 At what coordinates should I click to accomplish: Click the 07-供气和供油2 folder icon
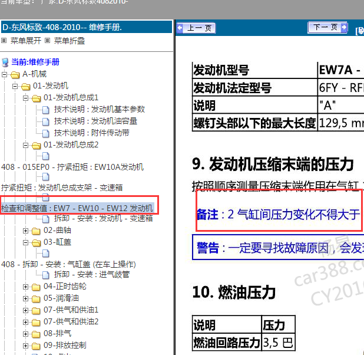tap(36, 323)
